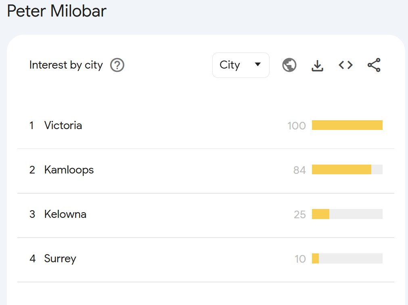Click the Interest by city title

[66, 65]
